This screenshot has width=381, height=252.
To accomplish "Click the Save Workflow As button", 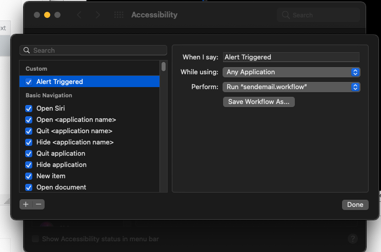I will click(x=258, y=102).
